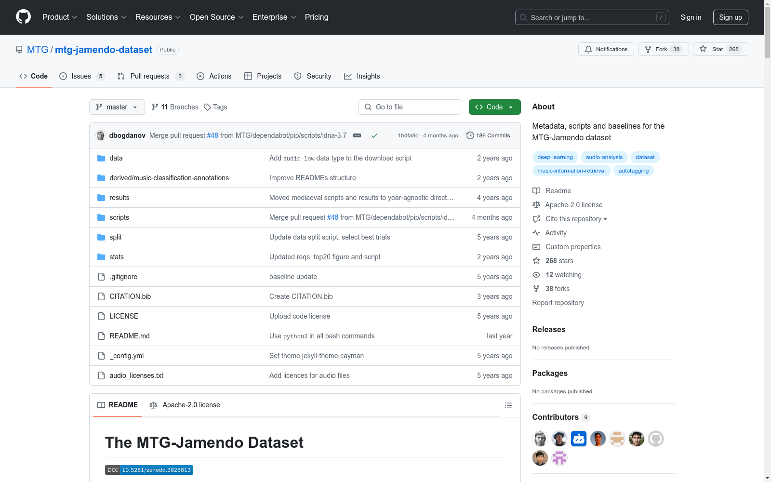Open the README.md file
Viewport: 771px width, 482px height.
click(130, 336)
